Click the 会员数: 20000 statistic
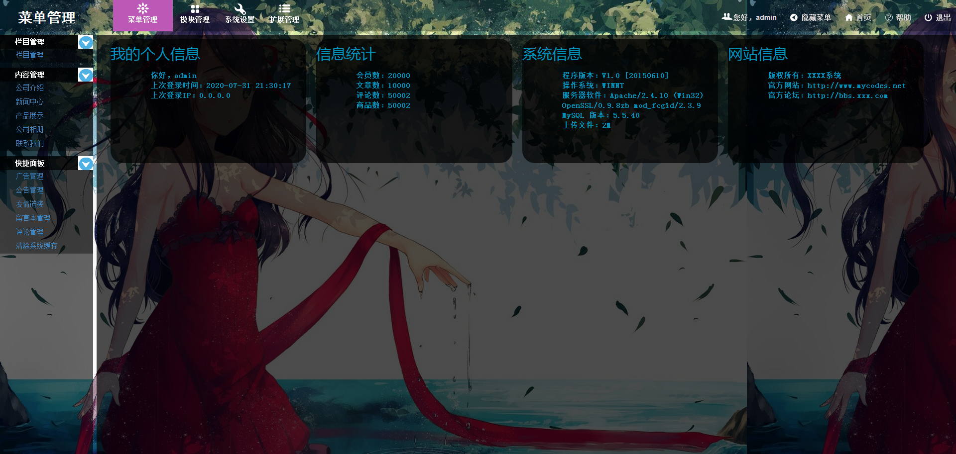 tap(383, 76)
